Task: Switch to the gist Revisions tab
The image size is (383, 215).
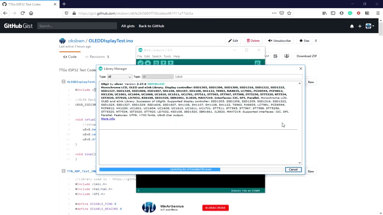Action: click(x=97, y=57)
